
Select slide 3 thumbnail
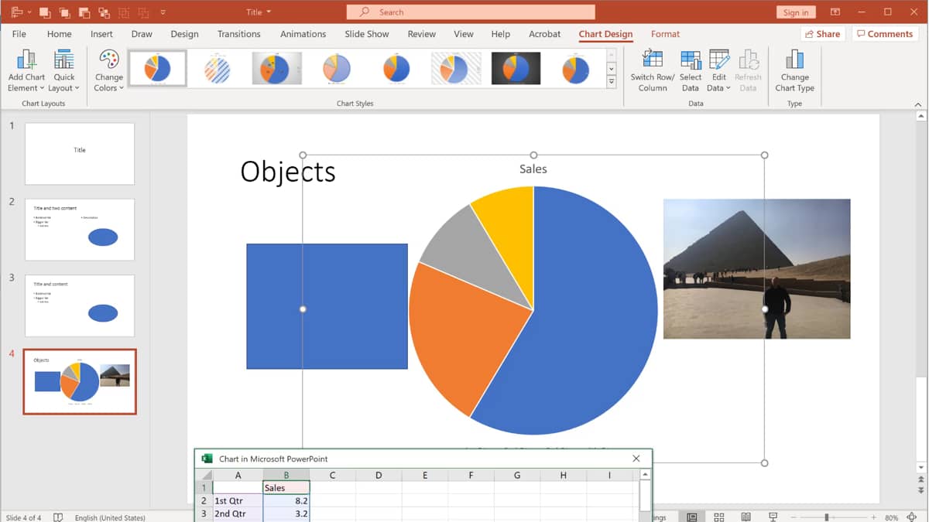pyautogui.click(x=80, y=305)
